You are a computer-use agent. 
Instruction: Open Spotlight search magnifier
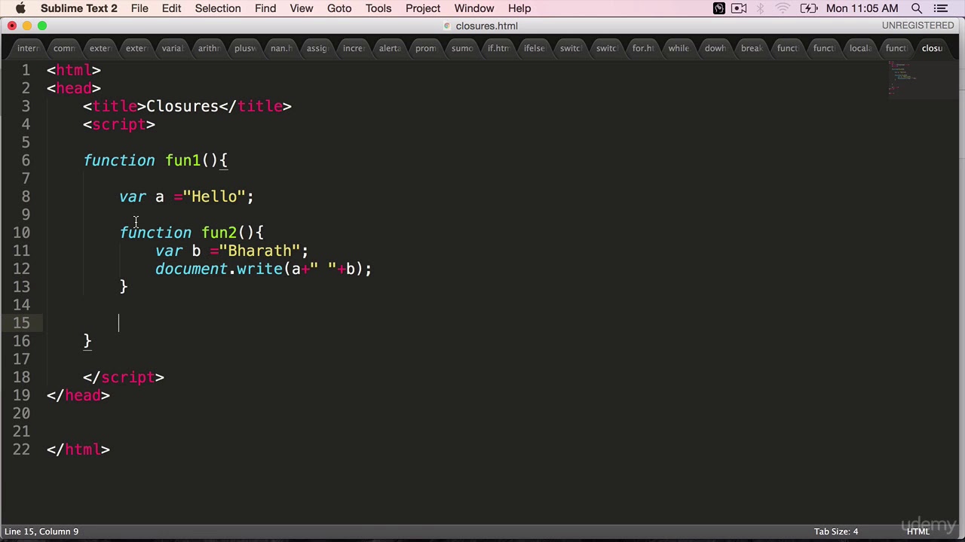click(x=917, y=8)
